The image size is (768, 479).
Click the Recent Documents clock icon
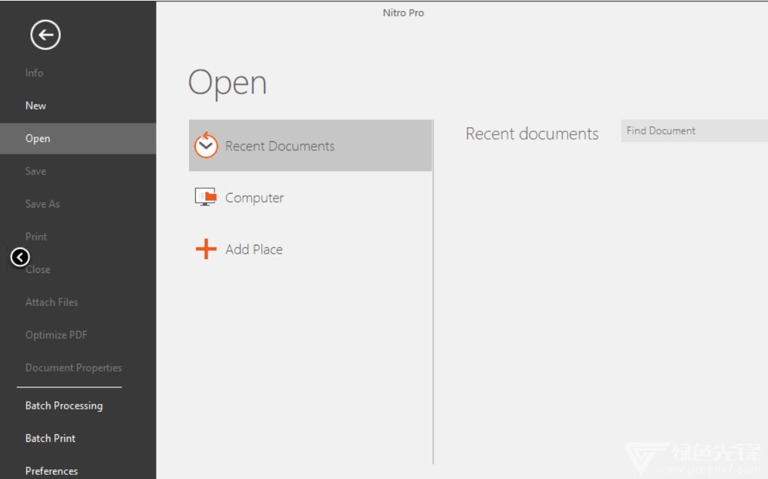coord(205,145)
